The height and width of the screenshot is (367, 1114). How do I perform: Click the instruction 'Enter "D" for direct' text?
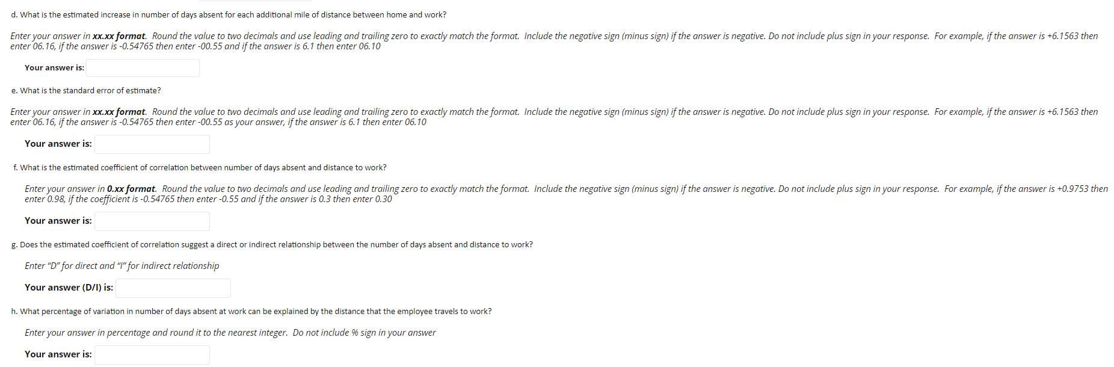tap(122, 265)
